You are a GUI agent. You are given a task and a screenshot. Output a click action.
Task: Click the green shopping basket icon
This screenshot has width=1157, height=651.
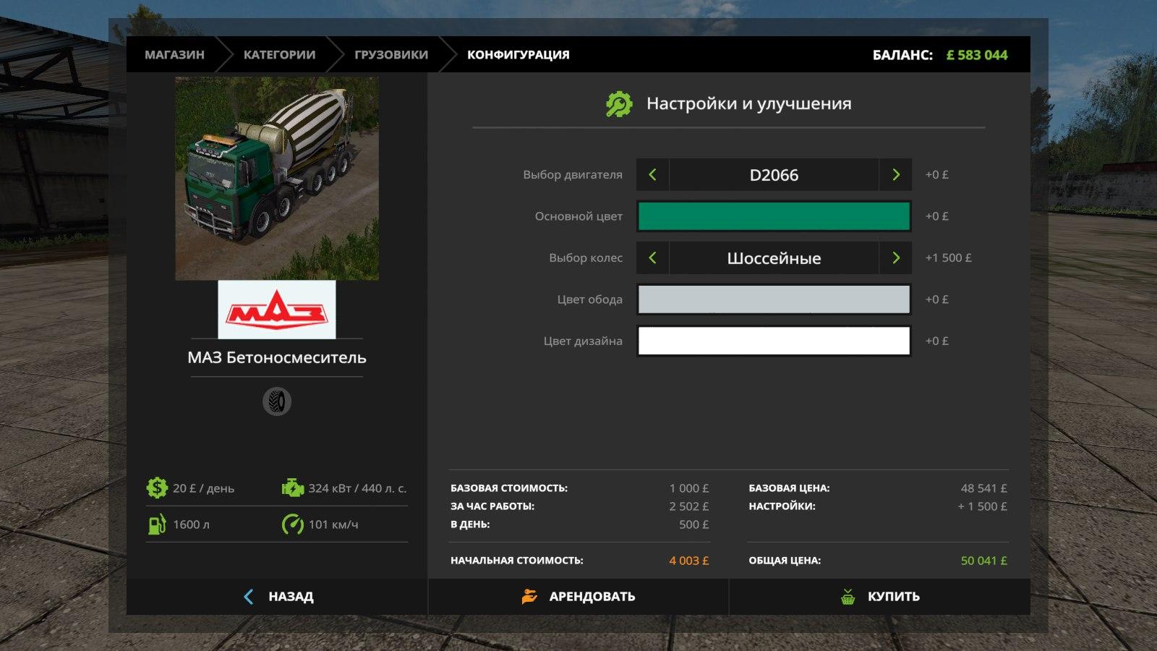point(848,597)
